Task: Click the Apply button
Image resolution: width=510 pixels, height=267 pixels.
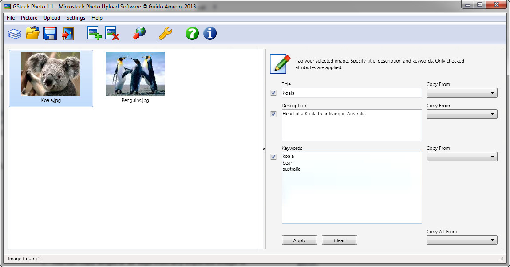Action: click(299, 240)
